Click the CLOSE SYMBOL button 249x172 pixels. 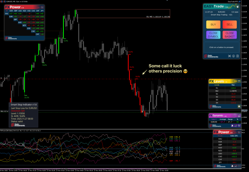point(213,35)
